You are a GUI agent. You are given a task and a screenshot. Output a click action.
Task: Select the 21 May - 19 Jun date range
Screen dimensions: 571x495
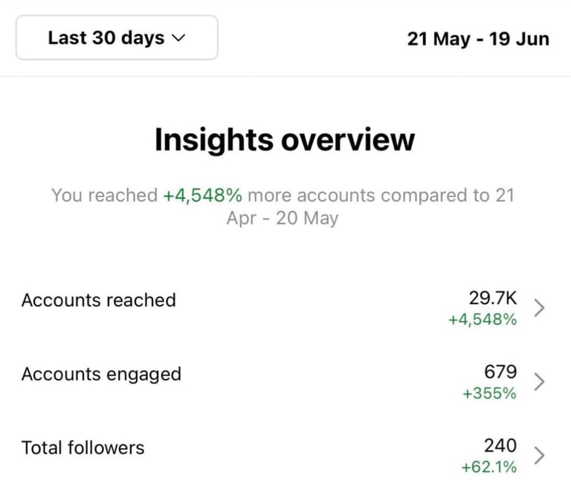point(478,39)
